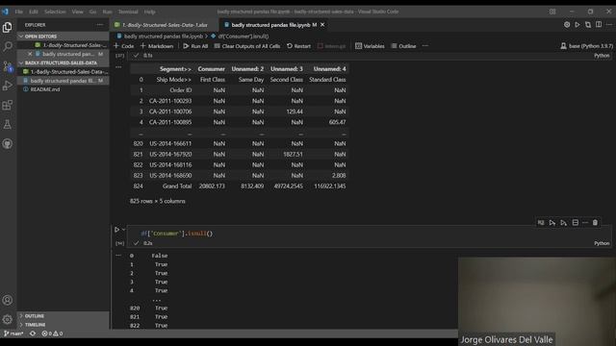Viewport: 616px width, 346px height.
Task: Select xlsx file in folder tree
Action: point(64,72)
